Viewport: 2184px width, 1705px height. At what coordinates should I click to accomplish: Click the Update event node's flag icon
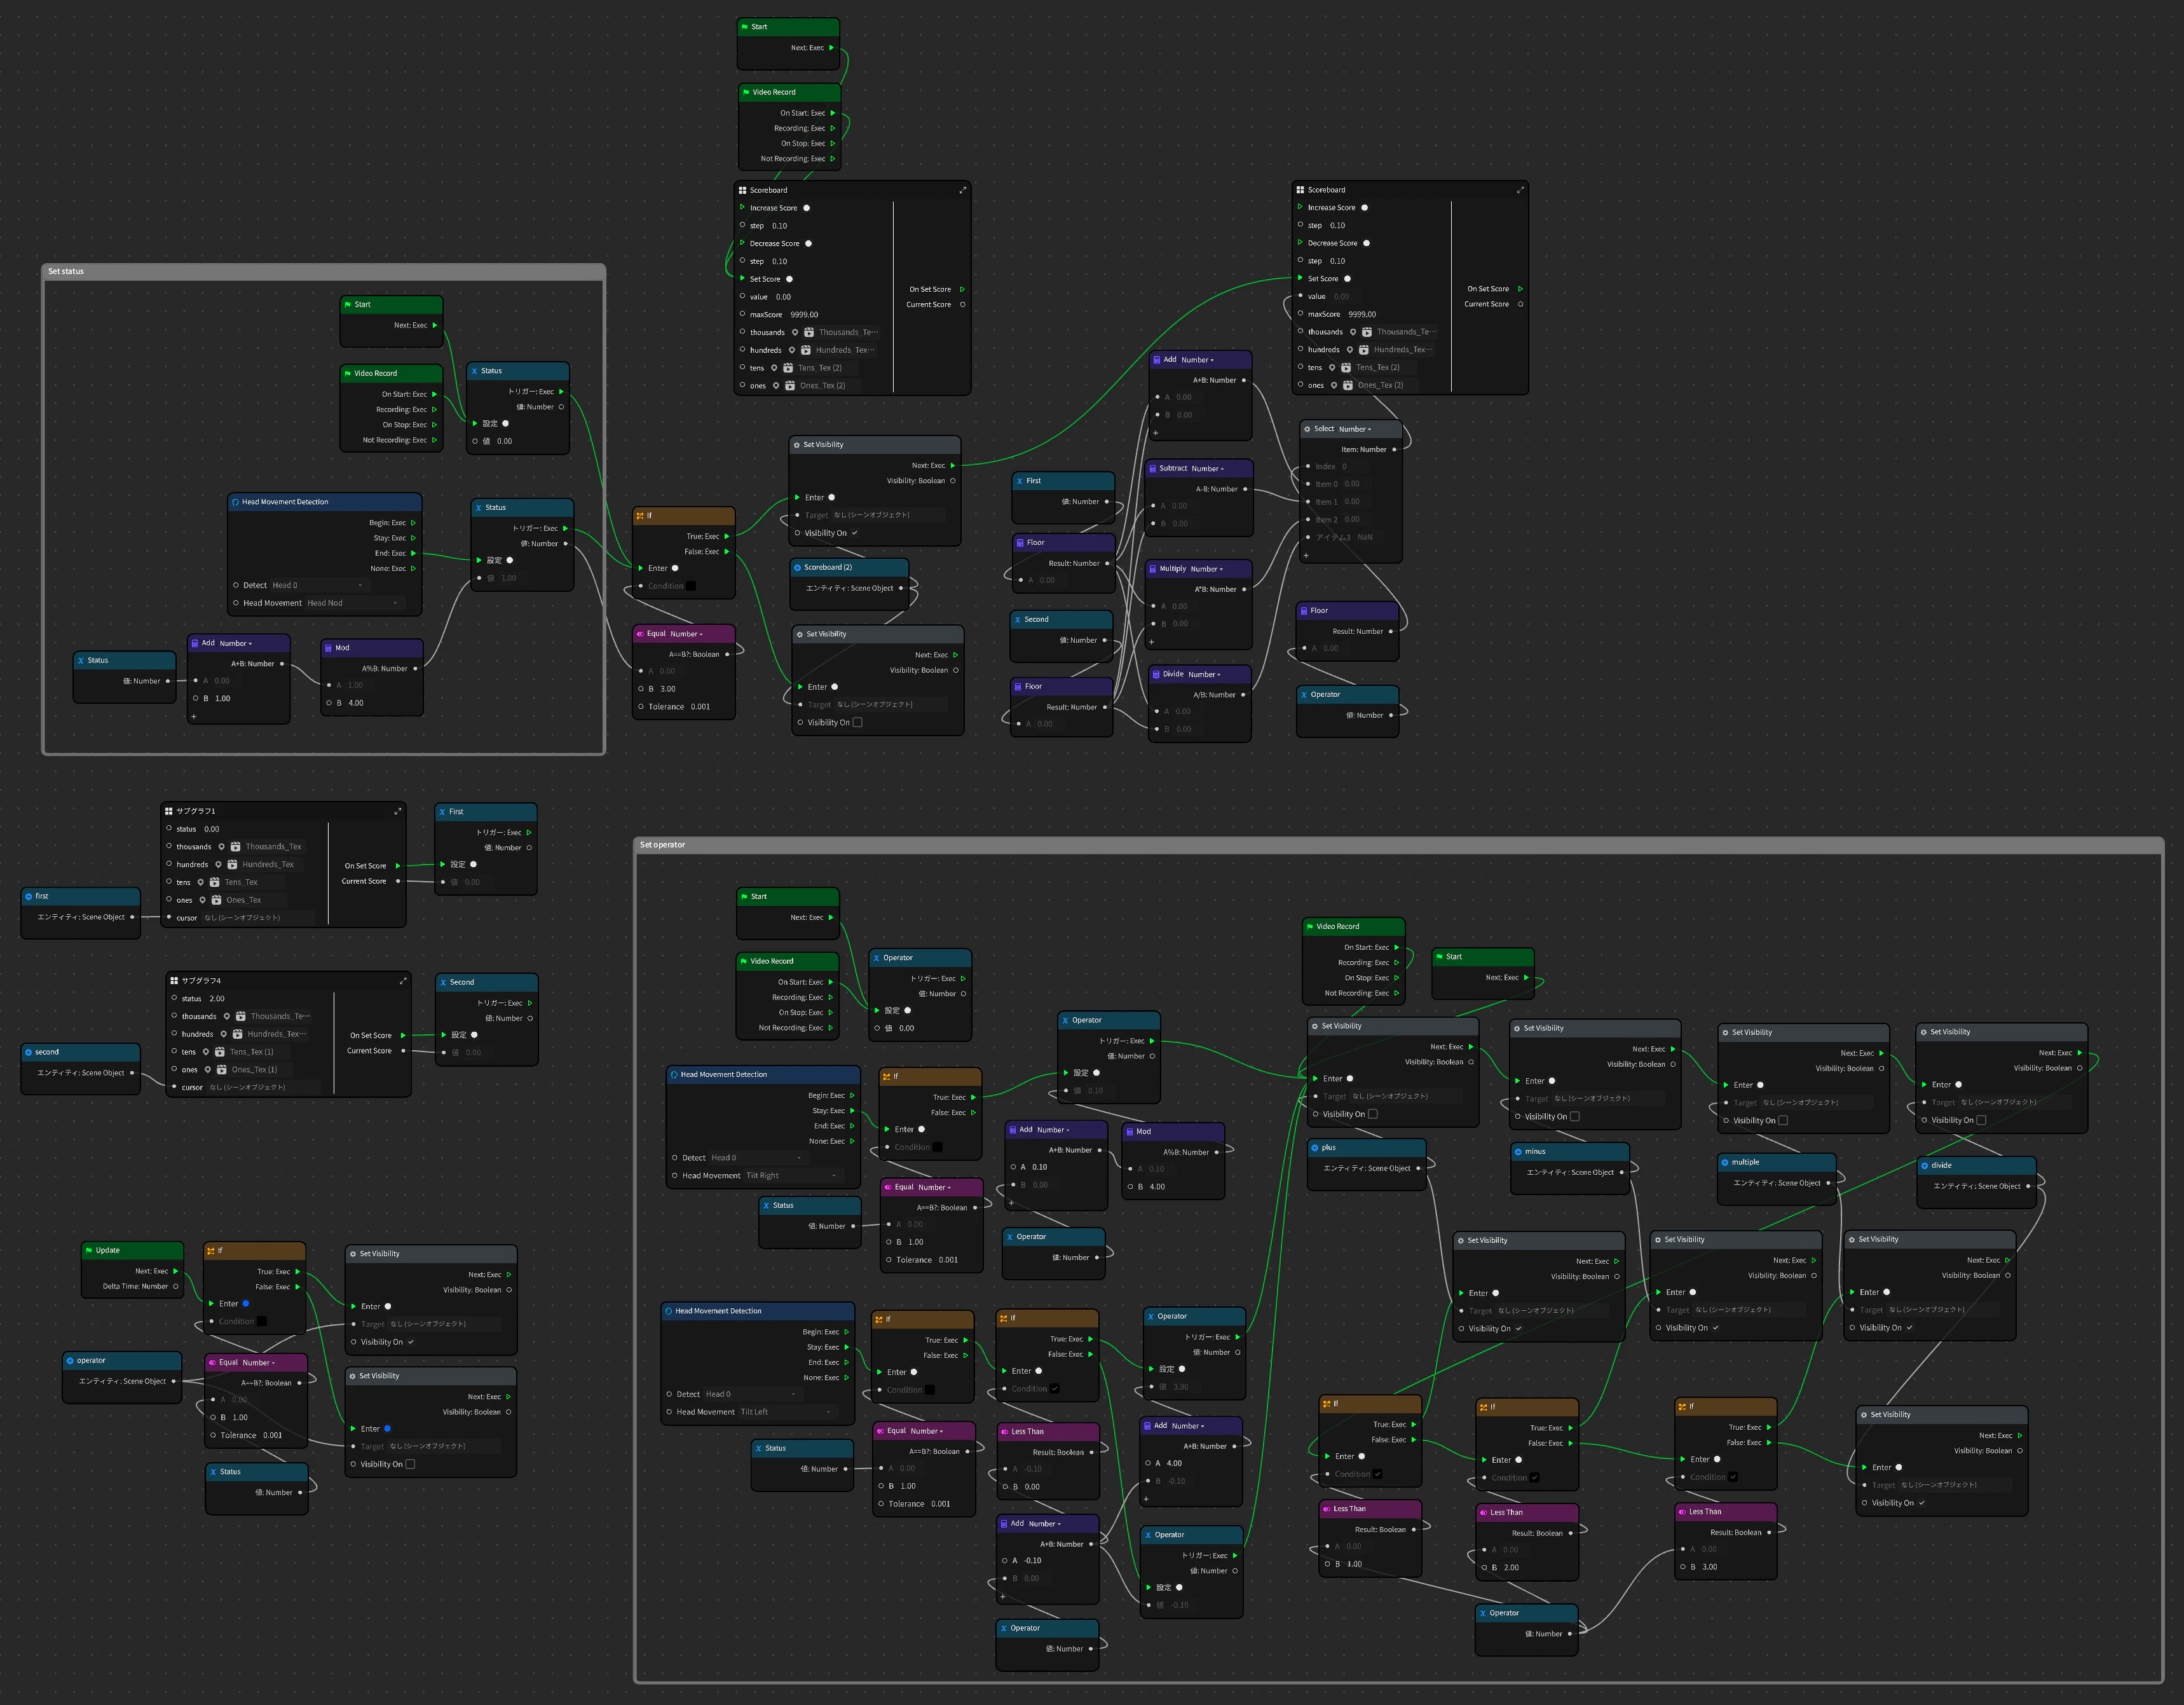click(x=88, y=1250)
